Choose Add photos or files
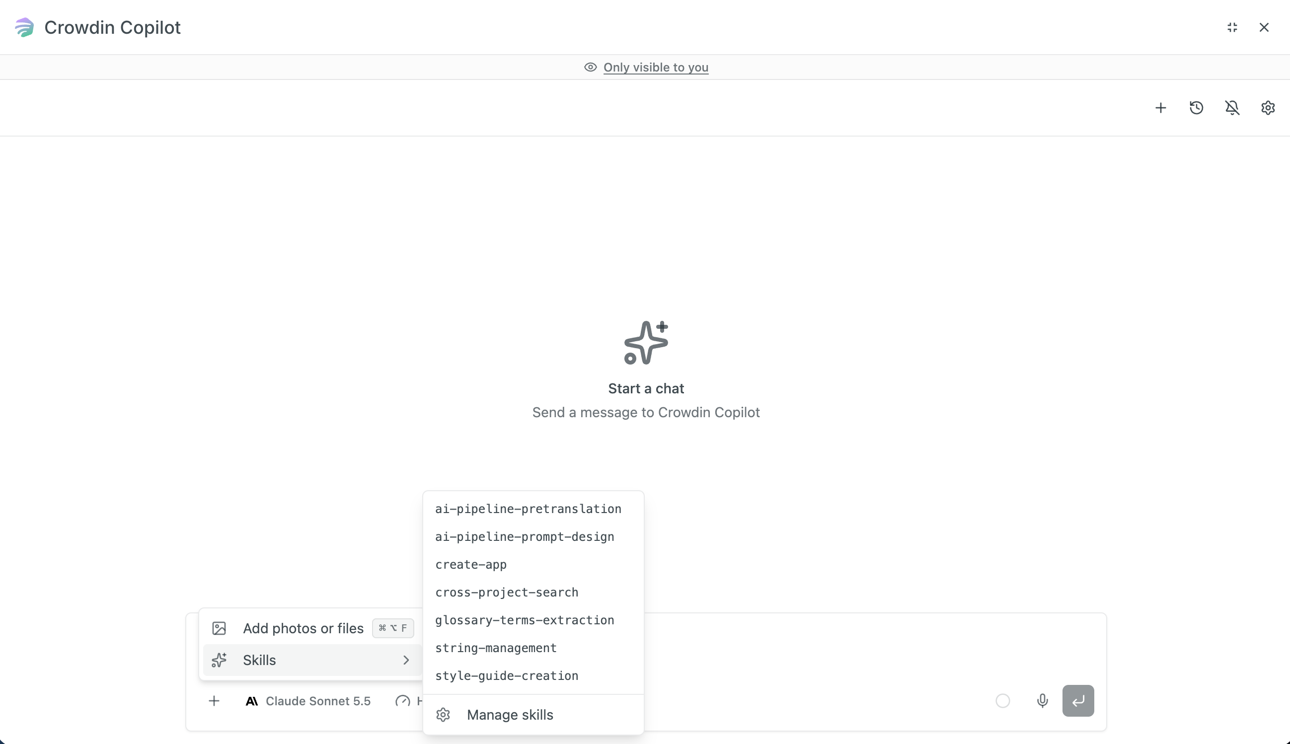The width and height of the screenshot is (1290, 744). point(312,628)
